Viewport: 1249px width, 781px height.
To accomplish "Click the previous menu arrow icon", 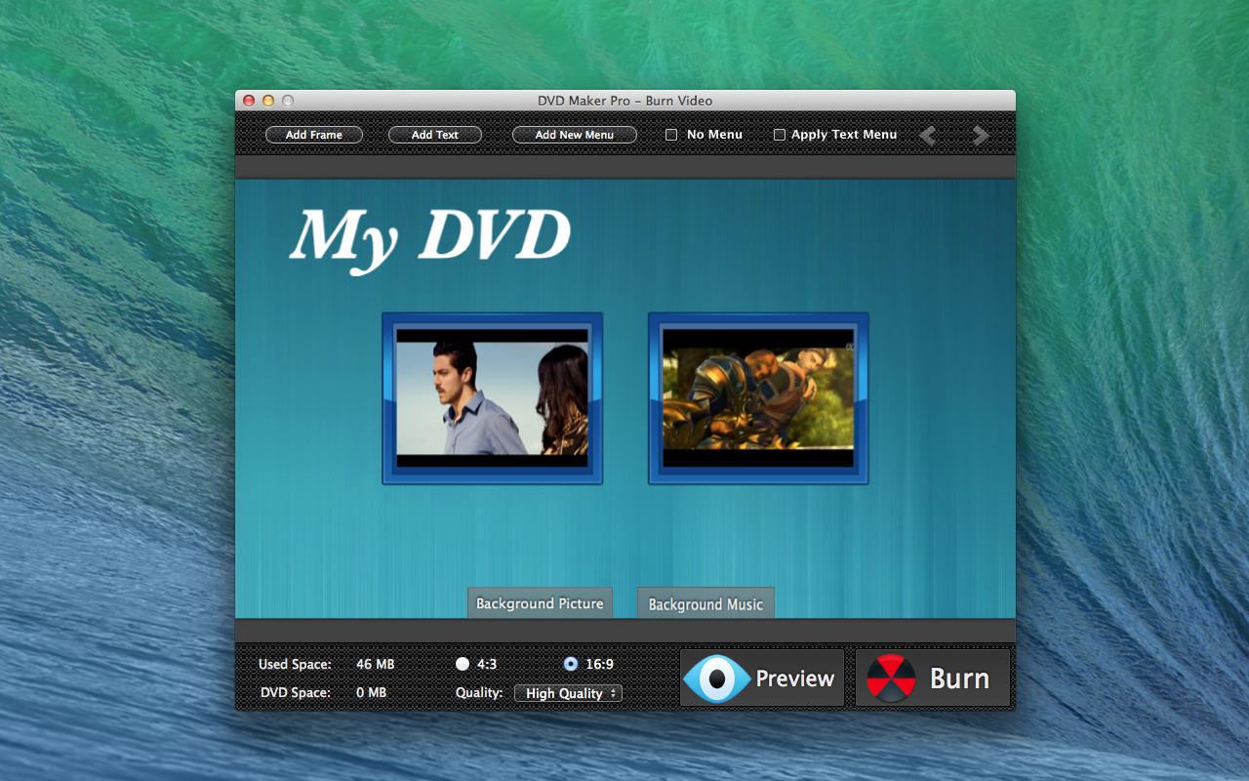I will [x=928, y=136].
